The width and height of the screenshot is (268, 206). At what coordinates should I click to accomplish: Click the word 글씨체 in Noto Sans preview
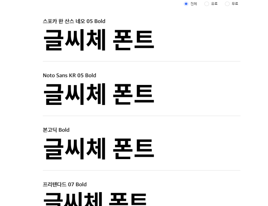(74, 93)
